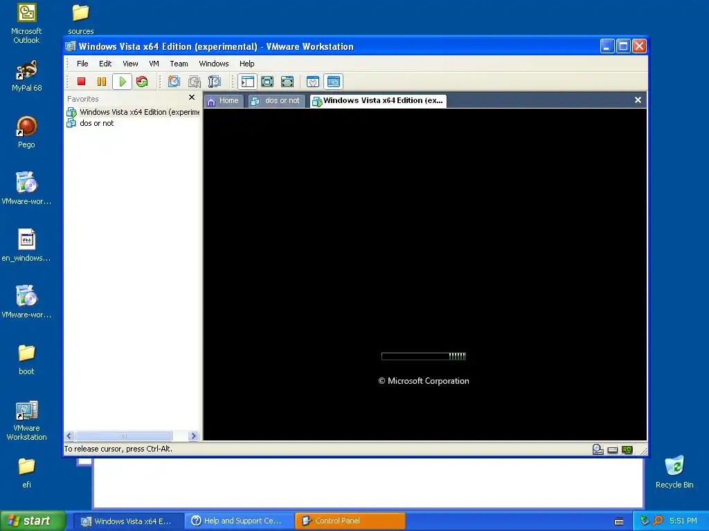709x531 pixels.
Task: Click the Start button
Action: (x=33, y=521)
